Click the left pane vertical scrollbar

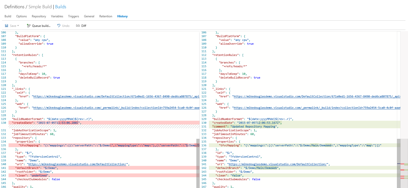point(198,163)
